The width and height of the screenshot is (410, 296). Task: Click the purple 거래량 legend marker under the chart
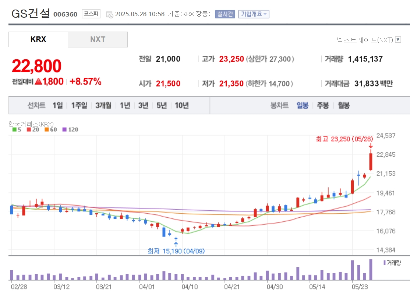(x=385, y=263)
